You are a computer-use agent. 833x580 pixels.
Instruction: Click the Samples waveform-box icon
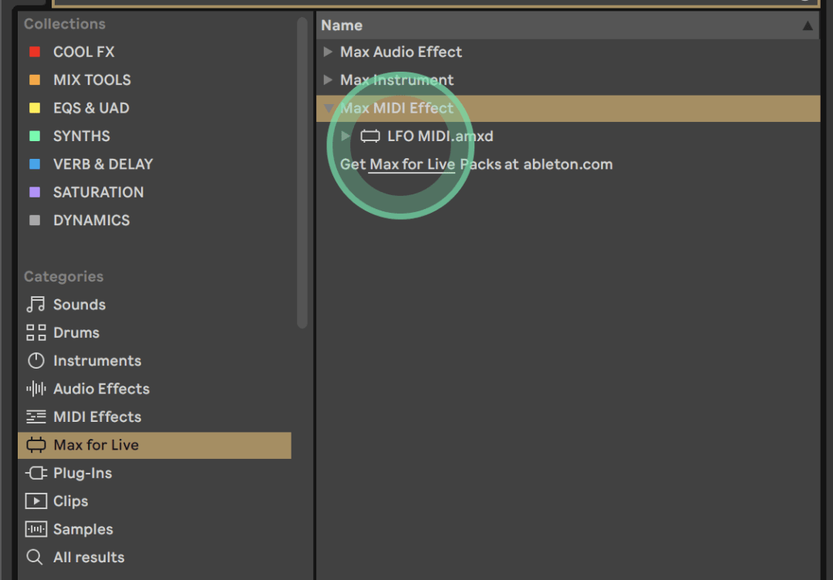pyautogui.click(x=35, y=529)
